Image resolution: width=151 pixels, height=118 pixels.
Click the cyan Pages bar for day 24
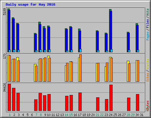click(111, 51)
